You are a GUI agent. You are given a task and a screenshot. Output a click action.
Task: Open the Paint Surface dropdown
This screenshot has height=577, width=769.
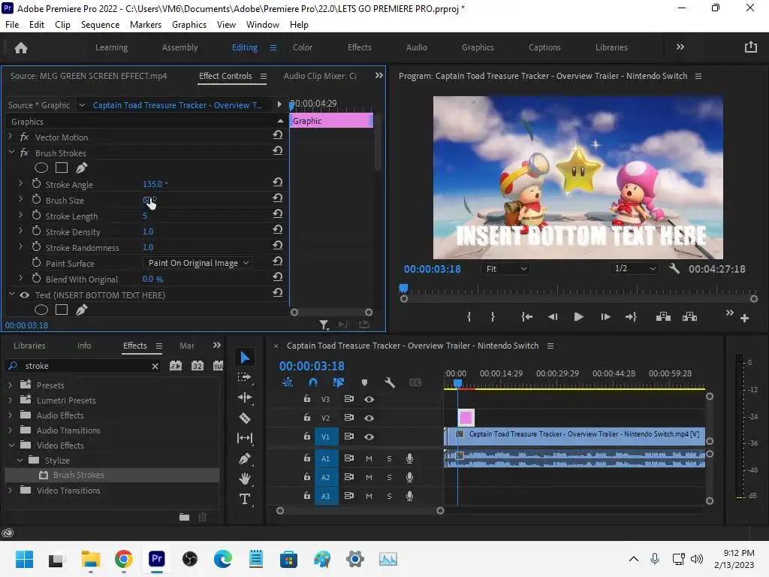point(198,263)
